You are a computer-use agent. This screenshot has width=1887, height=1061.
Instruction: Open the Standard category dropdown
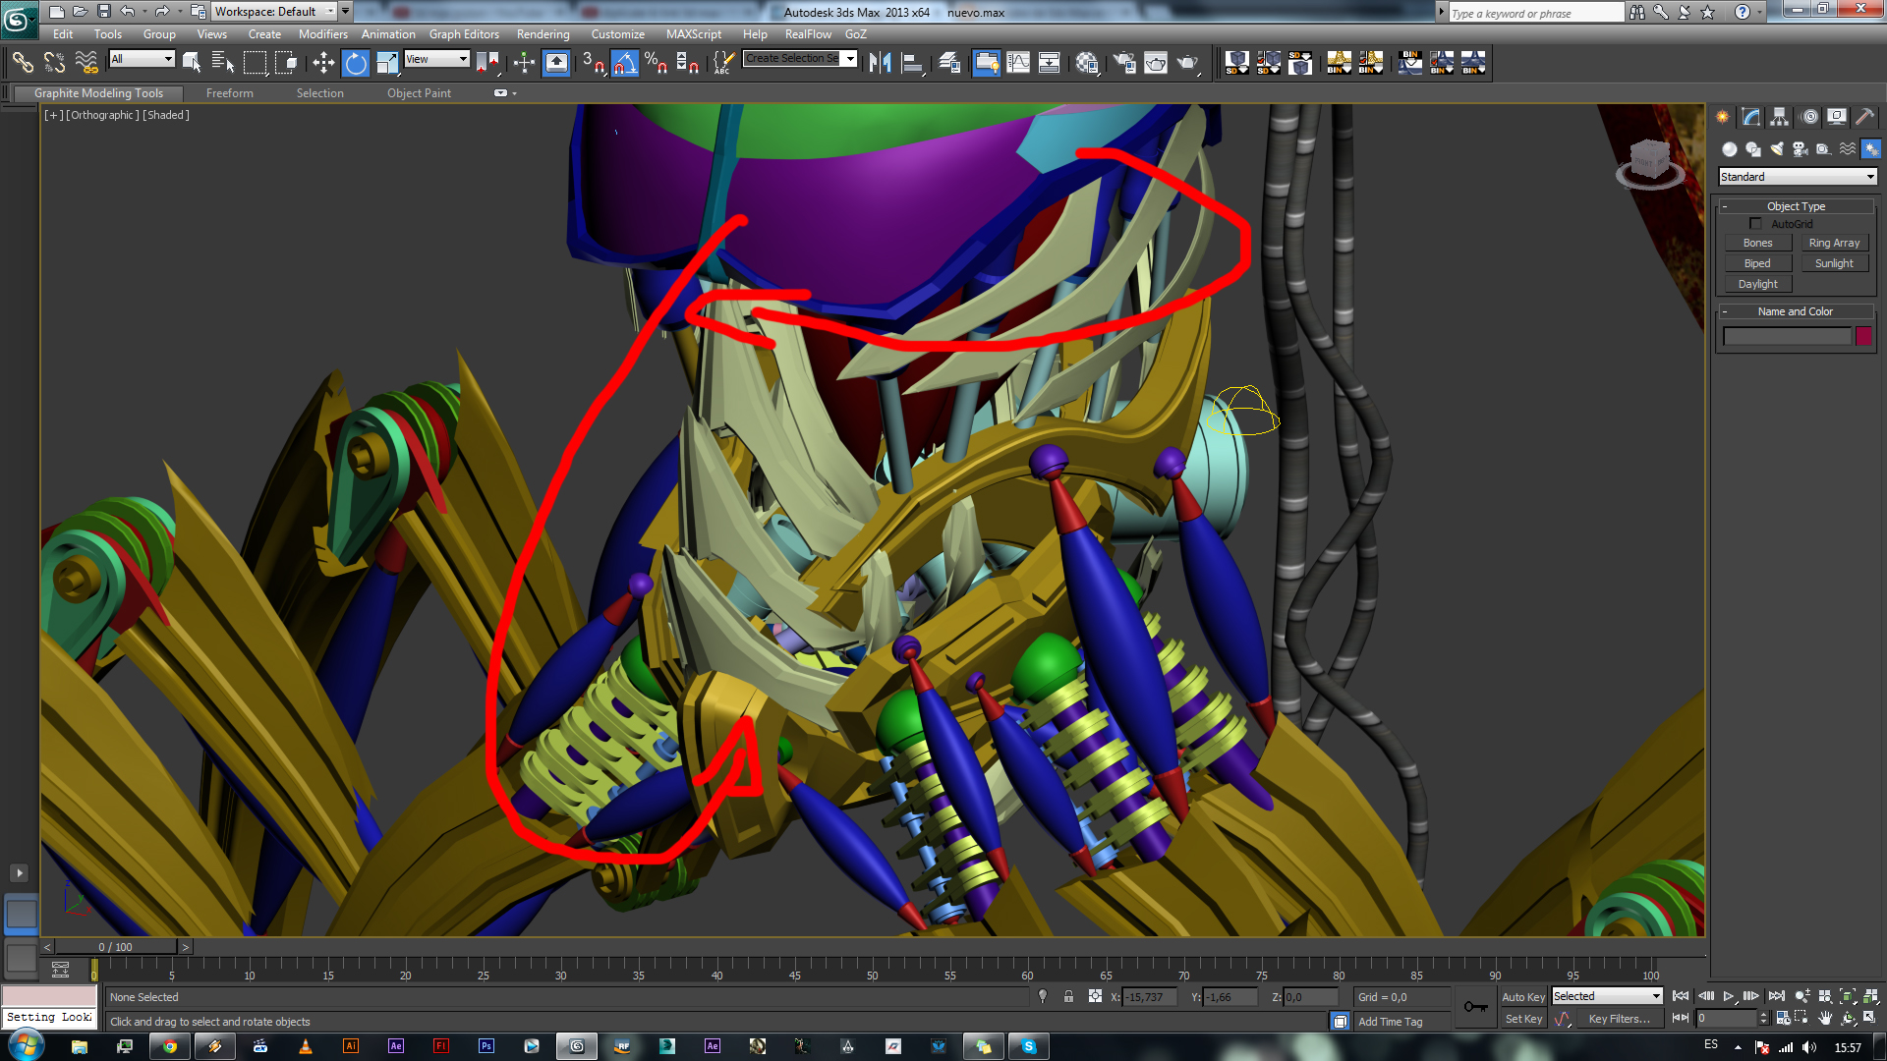(x=1798, y=177)
